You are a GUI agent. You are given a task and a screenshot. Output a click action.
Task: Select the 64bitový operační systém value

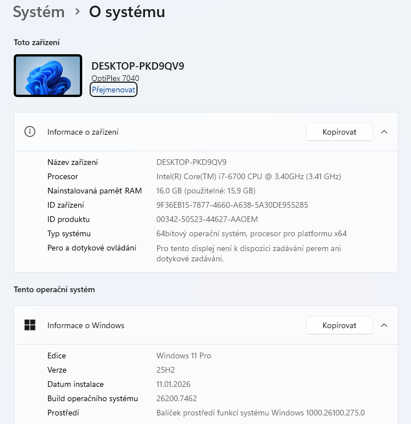[x=251, y=233]
